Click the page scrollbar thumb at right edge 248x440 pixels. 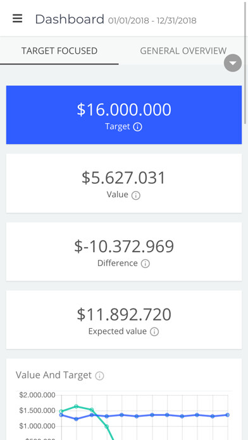[246, 62]
